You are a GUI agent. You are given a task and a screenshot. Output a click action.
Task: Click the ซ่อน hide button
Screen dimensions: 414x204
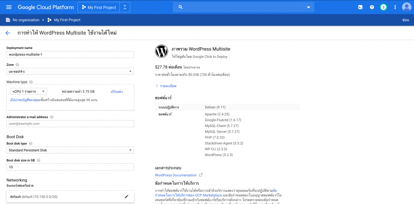click(405, 20)
